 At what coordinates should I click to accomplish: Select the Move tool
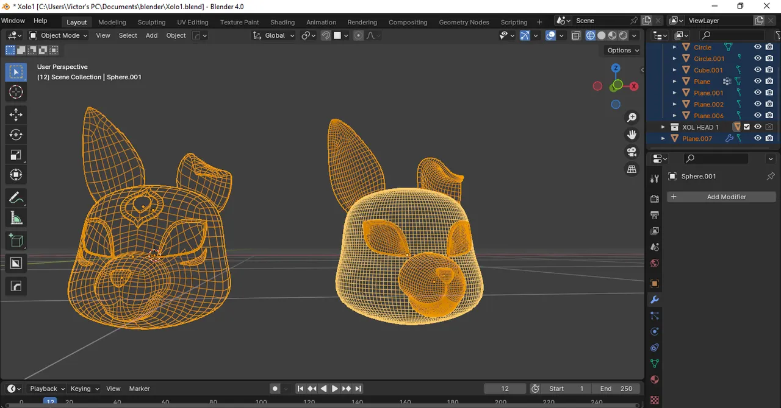click(16, 114)
